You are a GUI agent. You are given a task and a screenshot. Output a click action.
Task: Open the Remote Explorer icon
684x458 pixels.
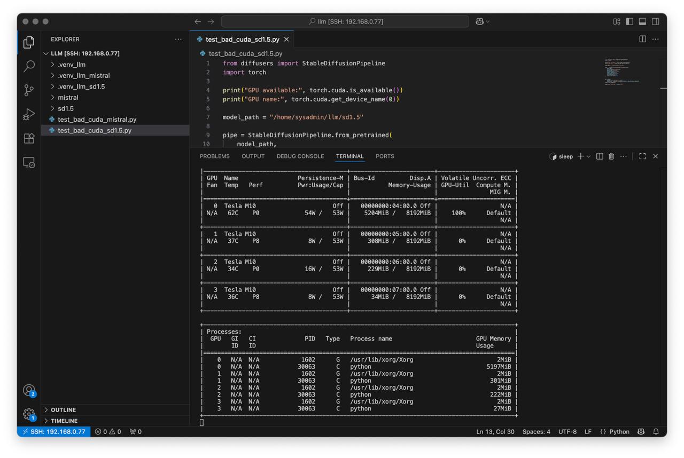click(x=29, y=162)
